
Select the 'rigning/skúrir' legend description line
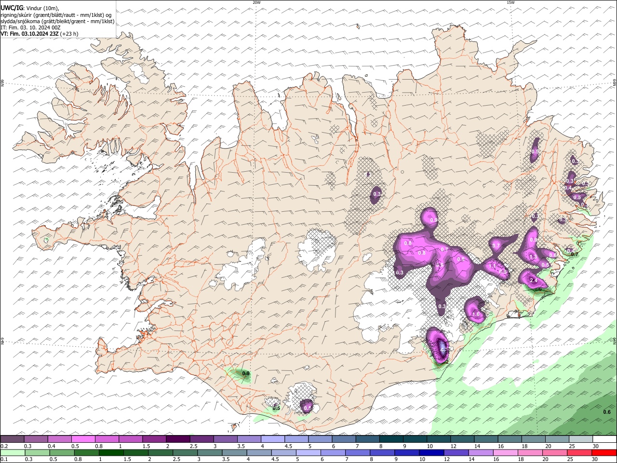point(56,15)
